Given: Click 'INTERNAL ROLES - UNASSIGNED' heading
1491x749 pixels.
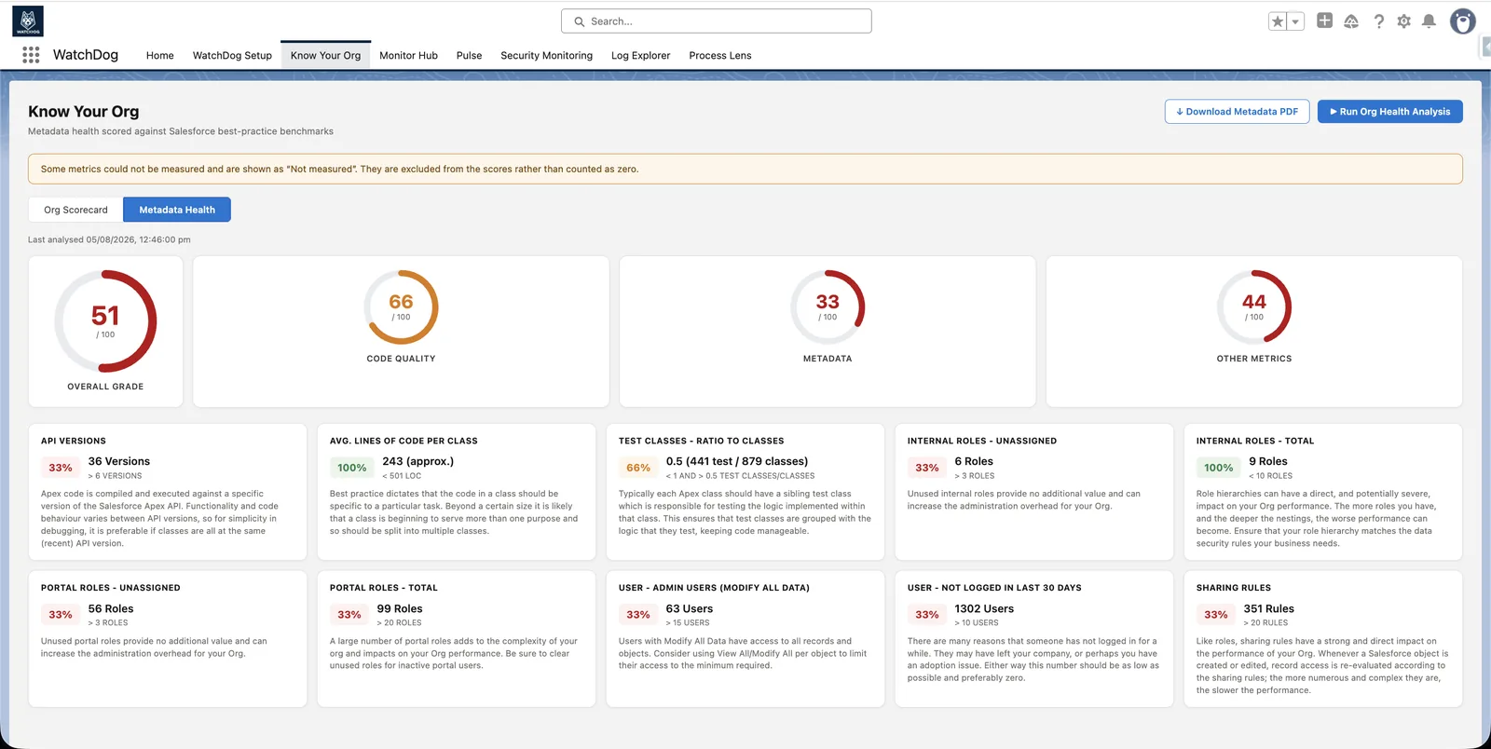Looking at the screenshot, I should pyautogui.click(x=982, y=441).
